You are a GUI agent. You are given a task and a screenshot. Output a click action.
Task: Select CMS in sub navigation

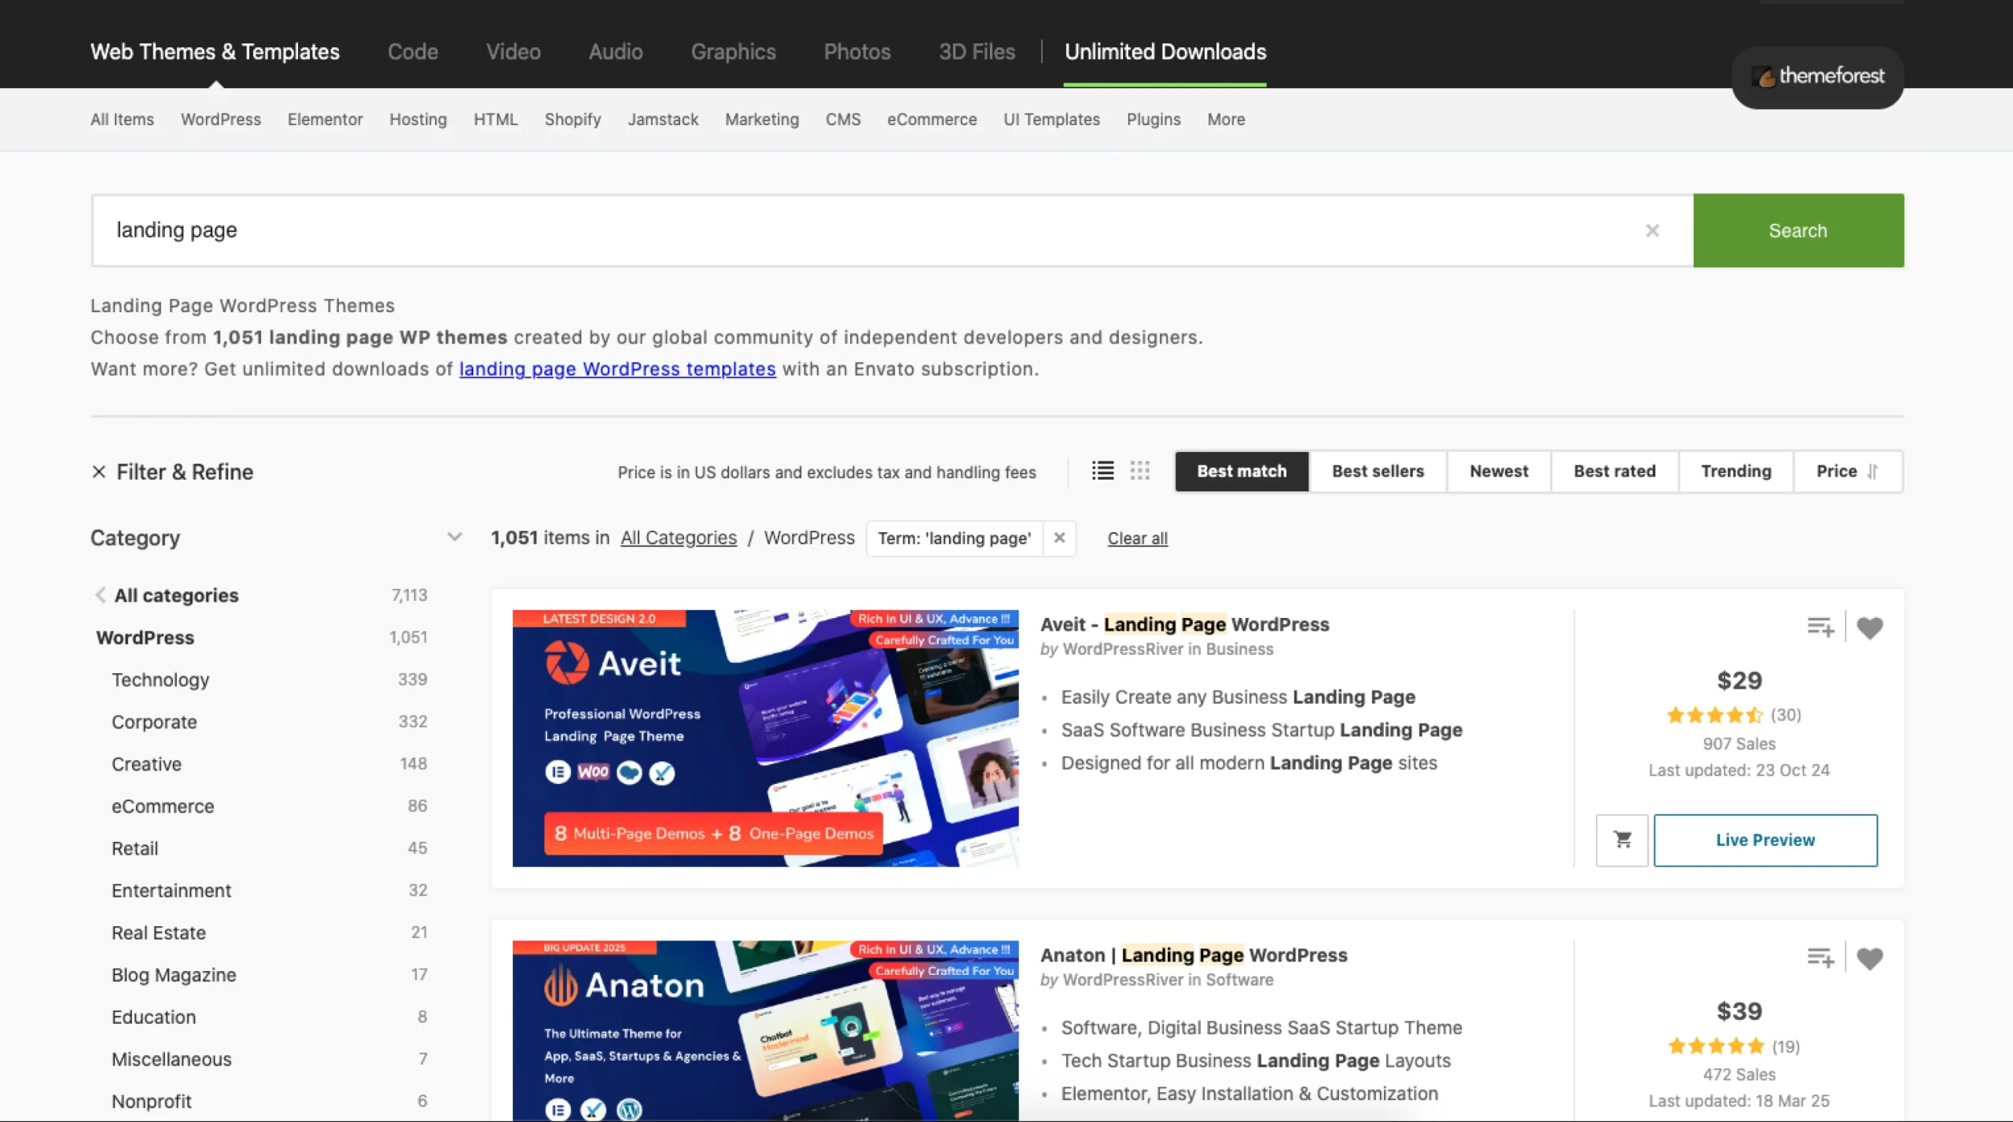click(843, 120)
